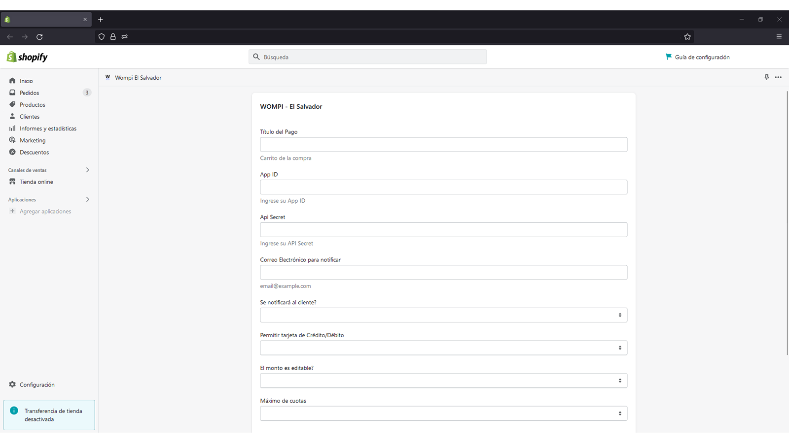Reload the browser page
This screenshot has width=789, height=443.
click(39, 36)
